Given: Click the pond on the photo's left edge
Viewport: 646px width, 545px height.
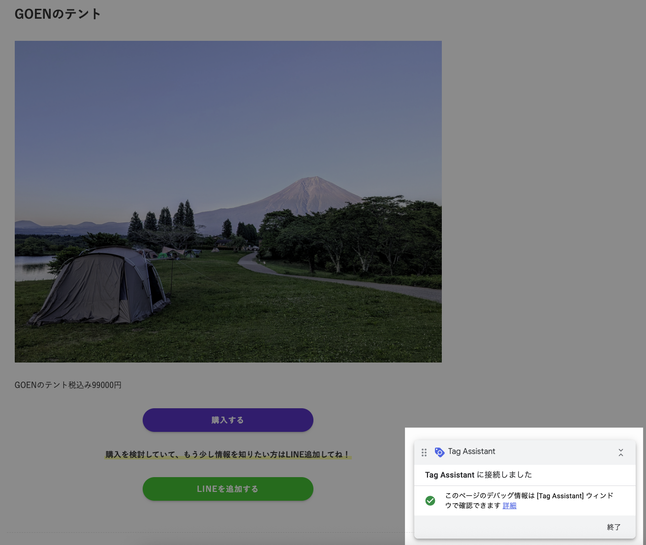Looking at the screenshot, I should [x=32, y=266].
